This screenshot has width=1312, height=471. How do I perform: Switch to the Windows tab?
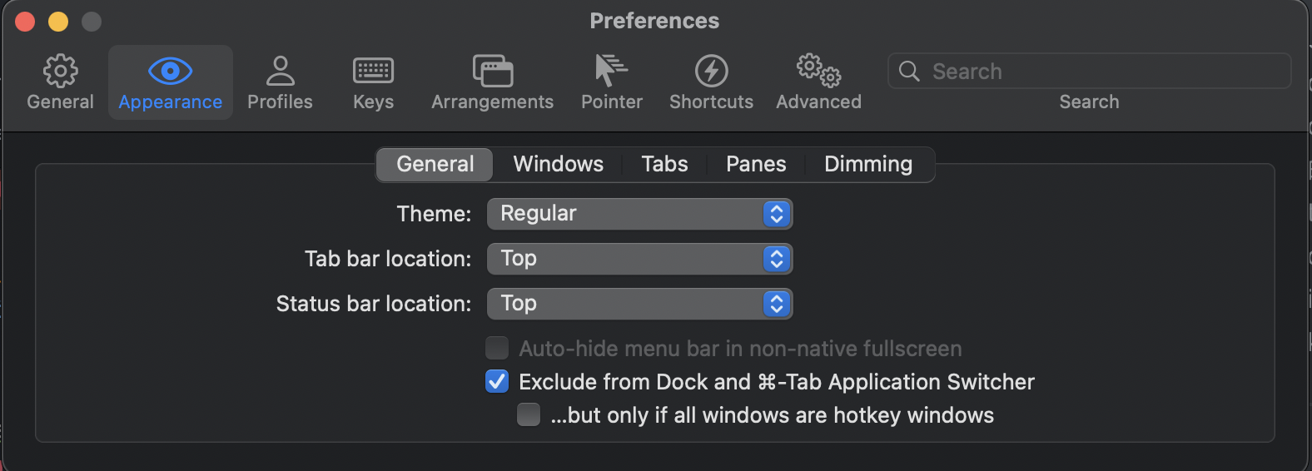(x=558, y=164)
